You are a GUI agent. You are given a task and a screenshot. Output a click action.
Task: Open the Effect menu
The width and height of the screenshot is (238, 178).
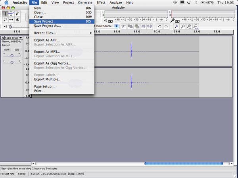pyautogui.click(x=101, y=3)
